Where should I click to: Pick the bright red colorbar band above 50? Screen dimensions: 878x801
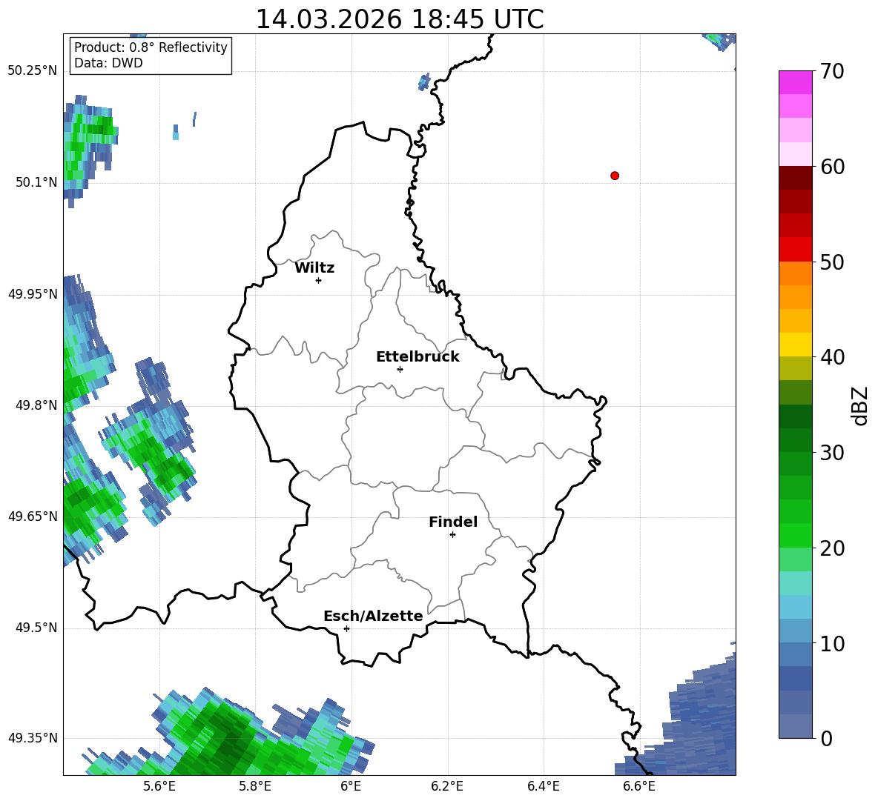pos(795,250)
